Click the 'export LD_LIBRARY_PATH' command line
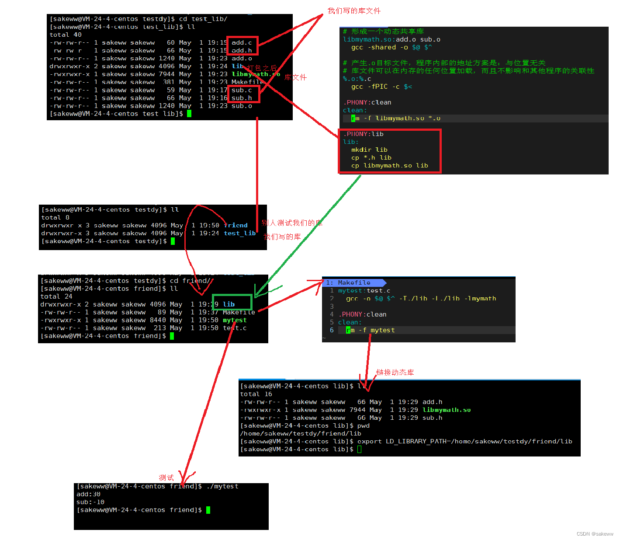Screen dimensions: 620x540 point(465,441)
